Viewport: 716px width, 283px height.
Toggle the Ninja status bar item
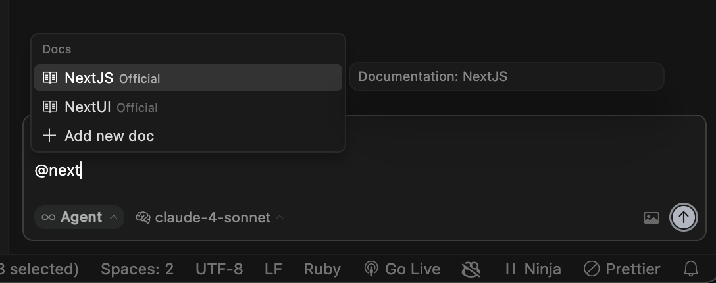click(532, 269)
